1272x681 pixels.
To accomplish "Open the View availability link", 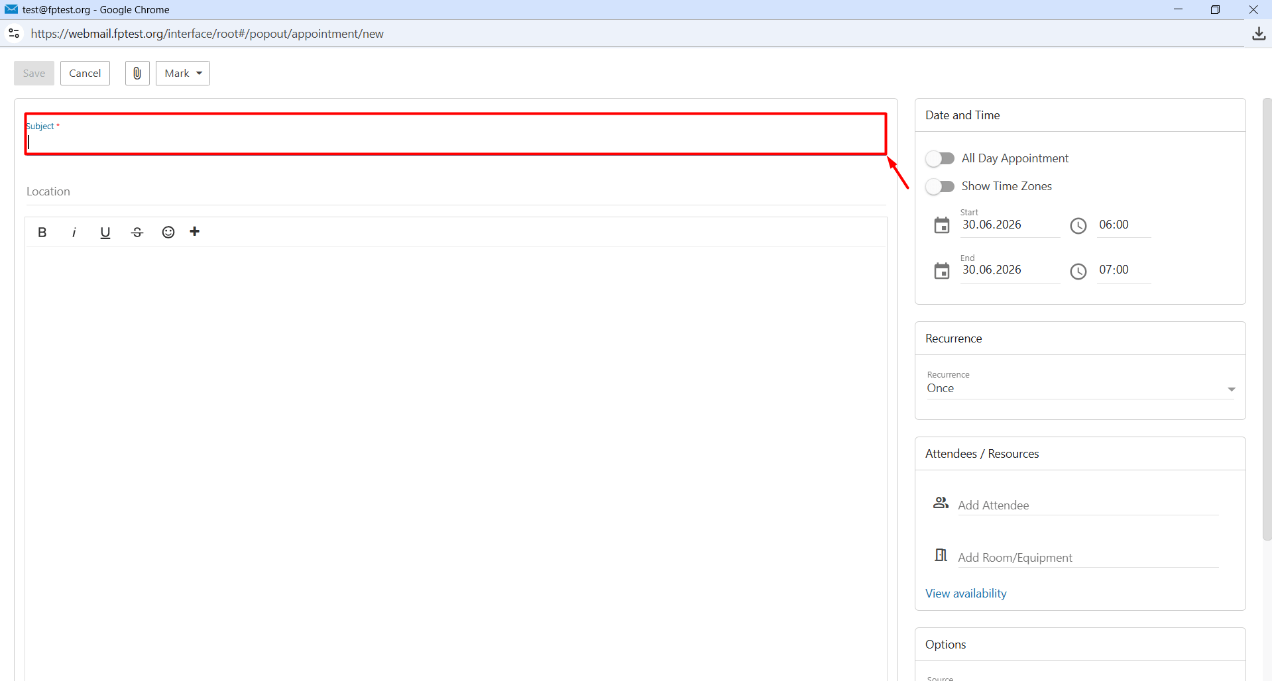I will tap(966, 594).
